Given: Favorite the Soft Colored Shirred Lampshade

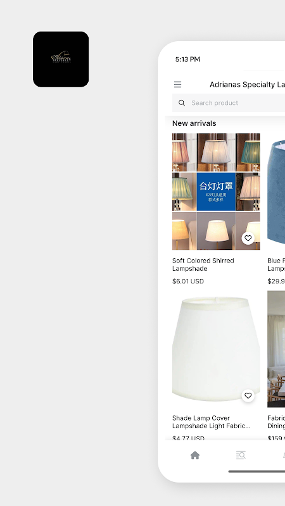Looking at the screenshot, I should click(248, 238).
